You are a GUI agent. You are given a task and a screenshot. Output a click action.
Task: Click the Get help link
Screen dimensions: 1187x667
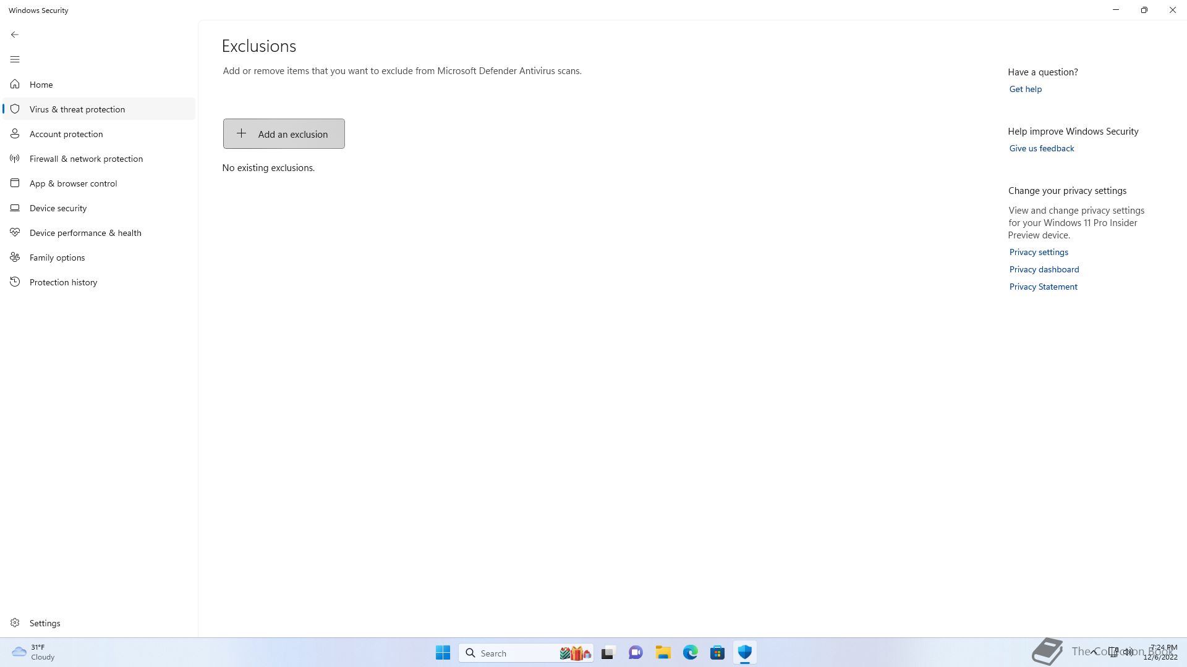click(1025, 89)
